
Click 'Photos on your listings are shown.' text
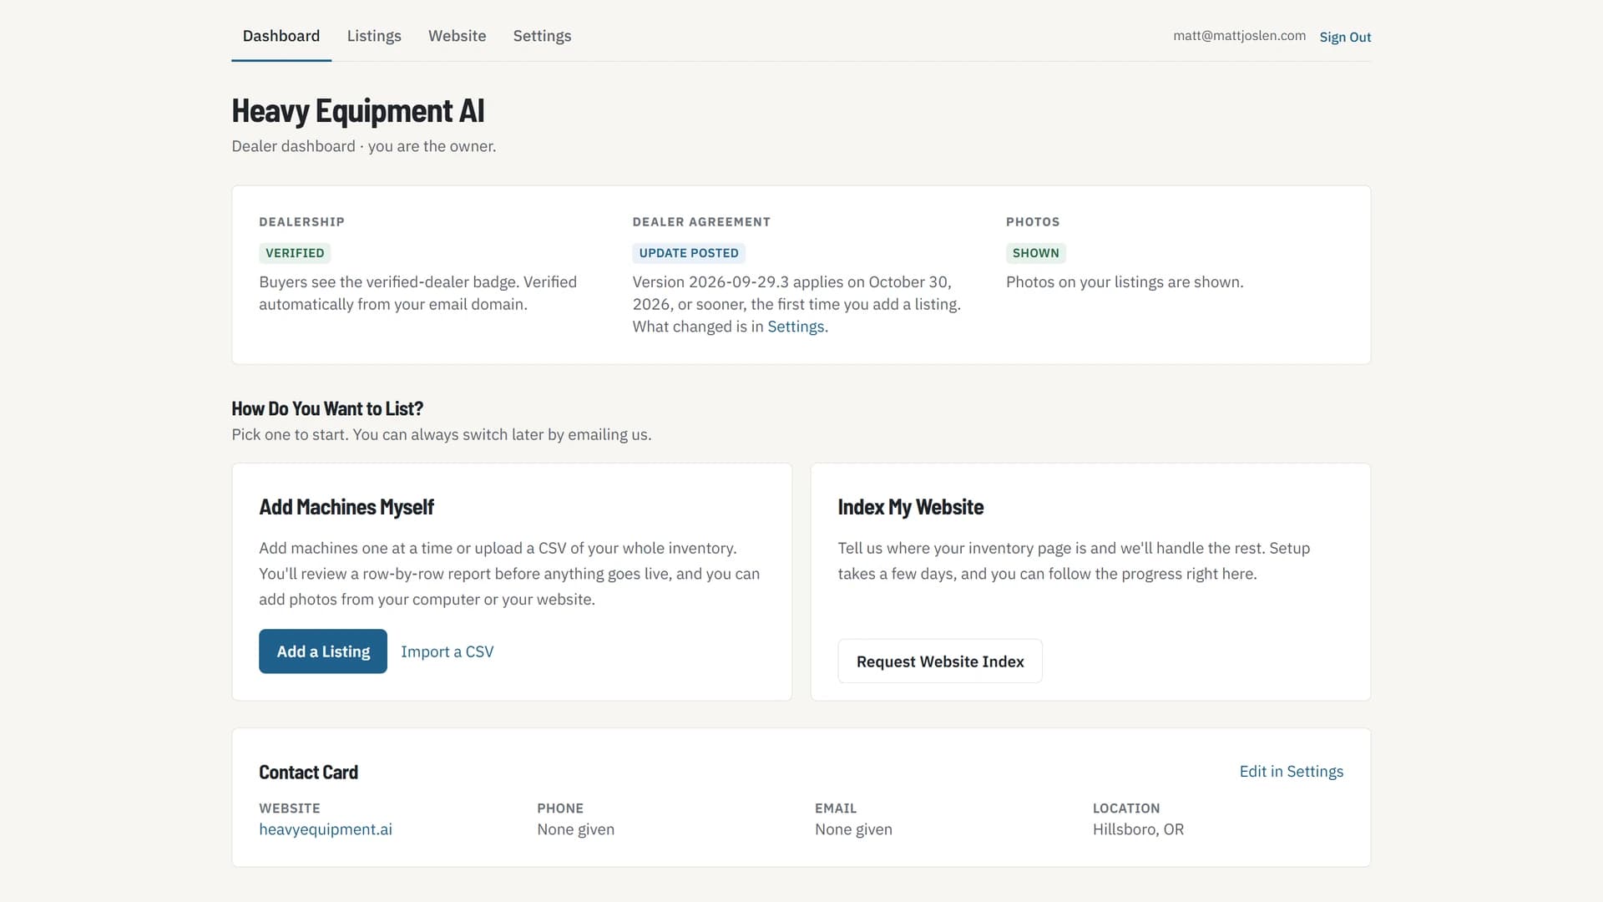point(1125,282)
